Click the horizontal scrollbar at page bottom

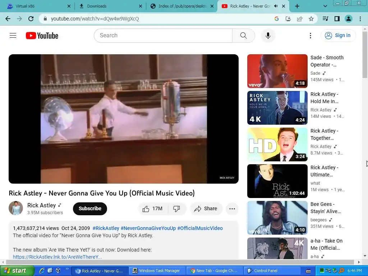click(x=180, y=262)
